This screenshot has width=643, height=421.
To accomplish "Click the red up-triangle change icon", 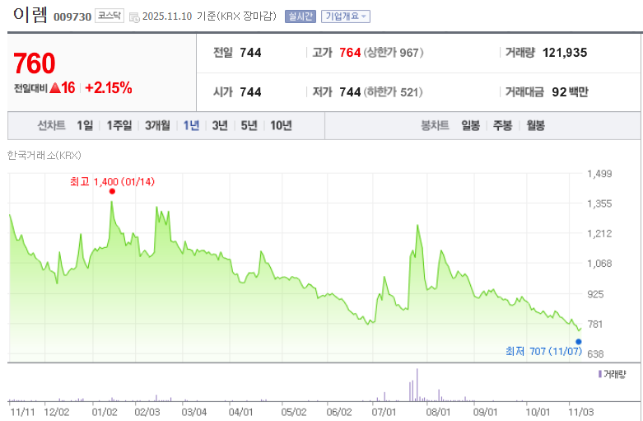I will tap(55, 88).
